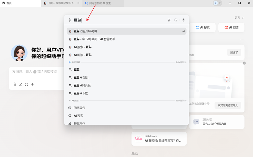Click the 从其他浏览器导入 button
The width and height of the screenshot is (253, 157).
(x=228, y=105)
